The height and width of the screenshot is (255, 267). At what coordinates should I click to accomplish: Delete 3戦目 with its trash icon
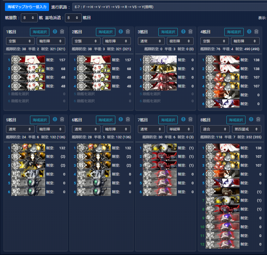(x=190, y=31)
